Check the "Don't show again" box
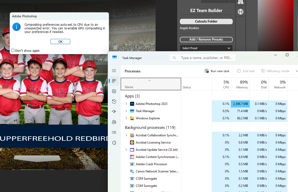This screenshot has height=192, width=298. tap(13, 51)
